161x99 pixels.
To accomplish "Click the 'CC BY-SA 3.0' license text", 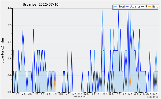I will [x=153, y=97].
